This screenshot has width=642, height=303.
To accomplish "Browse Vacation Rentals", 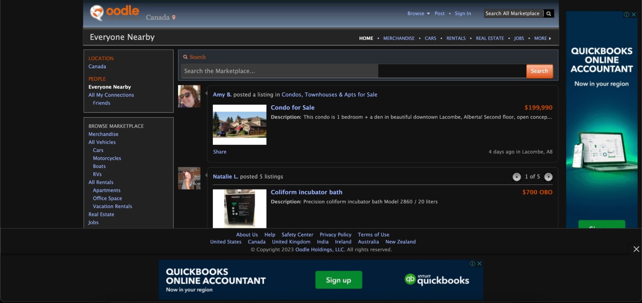I will (112, 206).
